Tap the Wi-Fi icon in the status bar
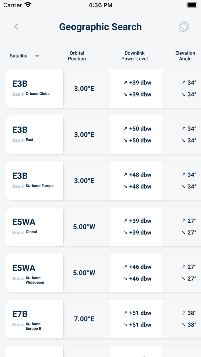 (x=28, y=4)
